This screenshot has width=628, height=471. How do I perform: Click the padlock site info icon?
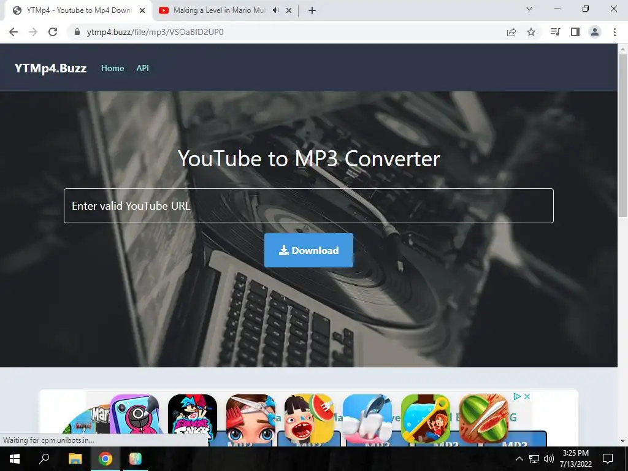pos(77,32)
